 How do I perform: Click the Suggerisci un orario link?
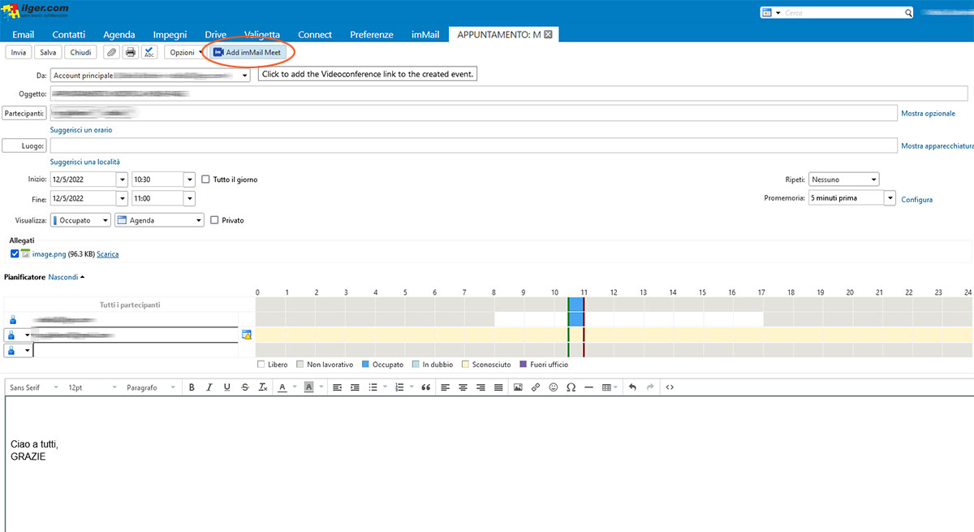pyautogui.click(x=81, y=130)
